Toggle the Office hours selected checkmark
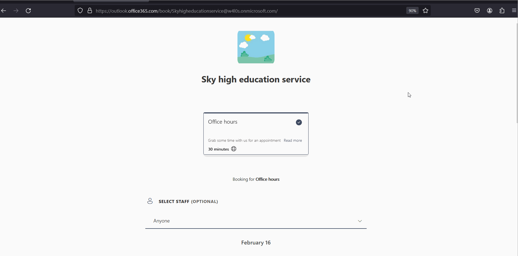Screen dimensions: 518x256 299,123
